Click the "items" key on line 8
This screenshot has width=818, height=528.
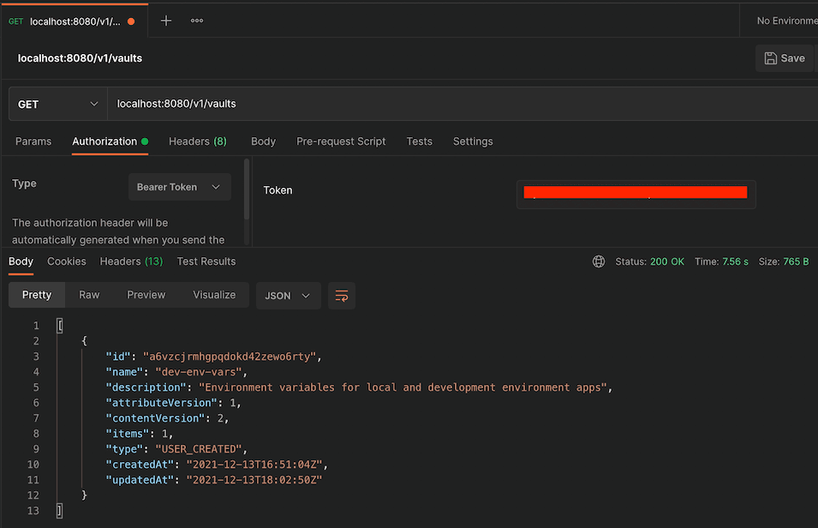click(x=128, y=434)
